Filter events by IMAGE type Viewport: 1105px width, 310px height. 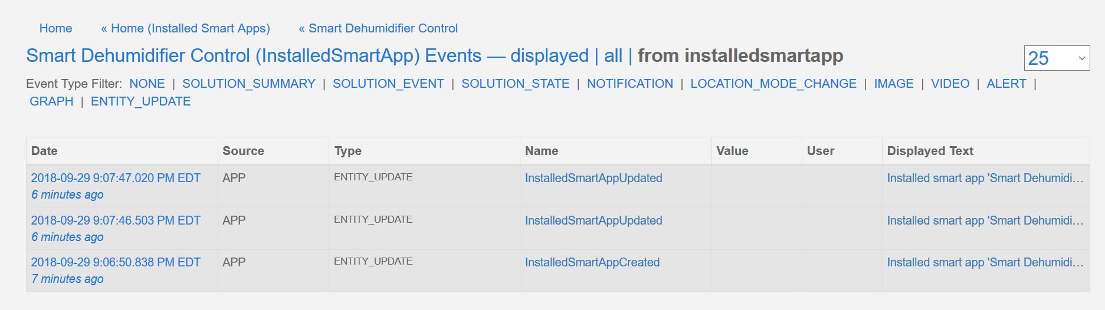coord(894,84)
